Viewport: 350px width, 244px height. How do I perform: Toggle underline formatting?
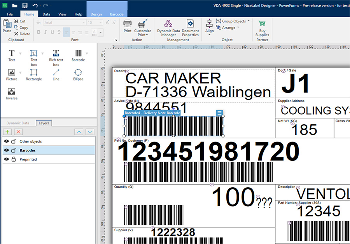point(52,32)
